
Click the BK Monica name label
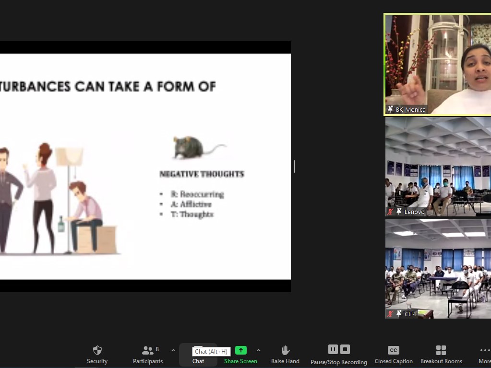[410, 109]
